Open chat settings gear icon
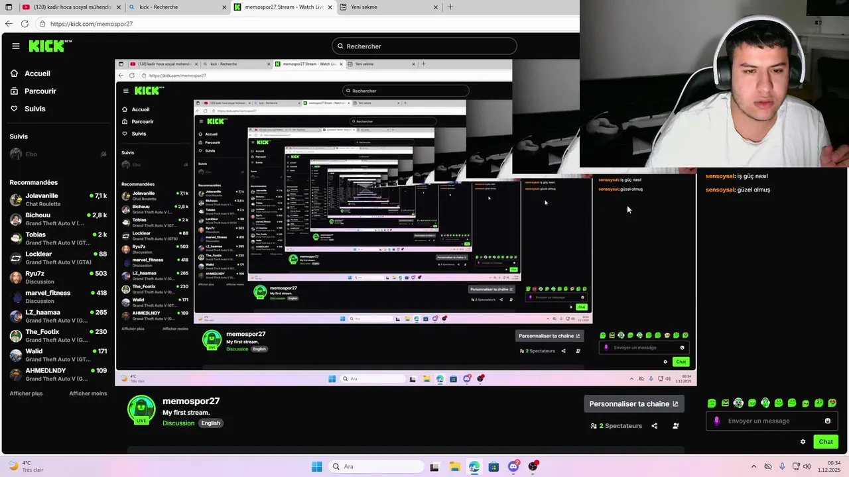Viewport: 849px width, 477px height. pyautogui.click(x=803, y=442)
